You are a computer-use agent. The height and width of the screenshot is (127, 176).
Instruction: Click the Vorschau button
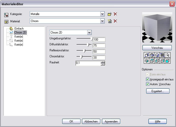[x=157, y=48]
